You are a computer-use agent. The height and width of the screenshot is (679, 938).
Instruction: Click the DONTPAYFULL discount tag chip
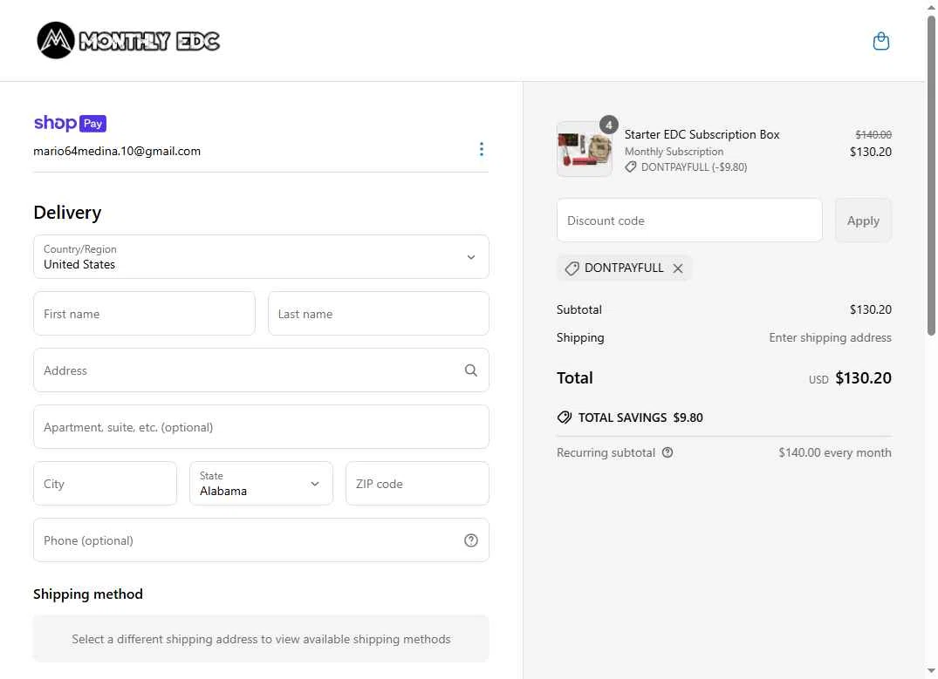coord(624,268)
